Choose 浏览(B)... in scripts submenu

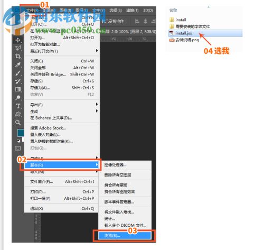coord(125,236)
